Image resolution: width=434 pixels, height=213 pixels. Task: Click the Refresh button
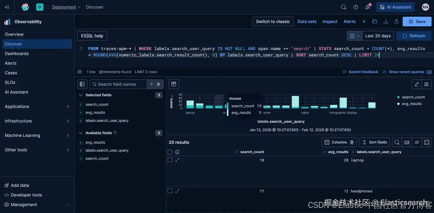[414, 36]
